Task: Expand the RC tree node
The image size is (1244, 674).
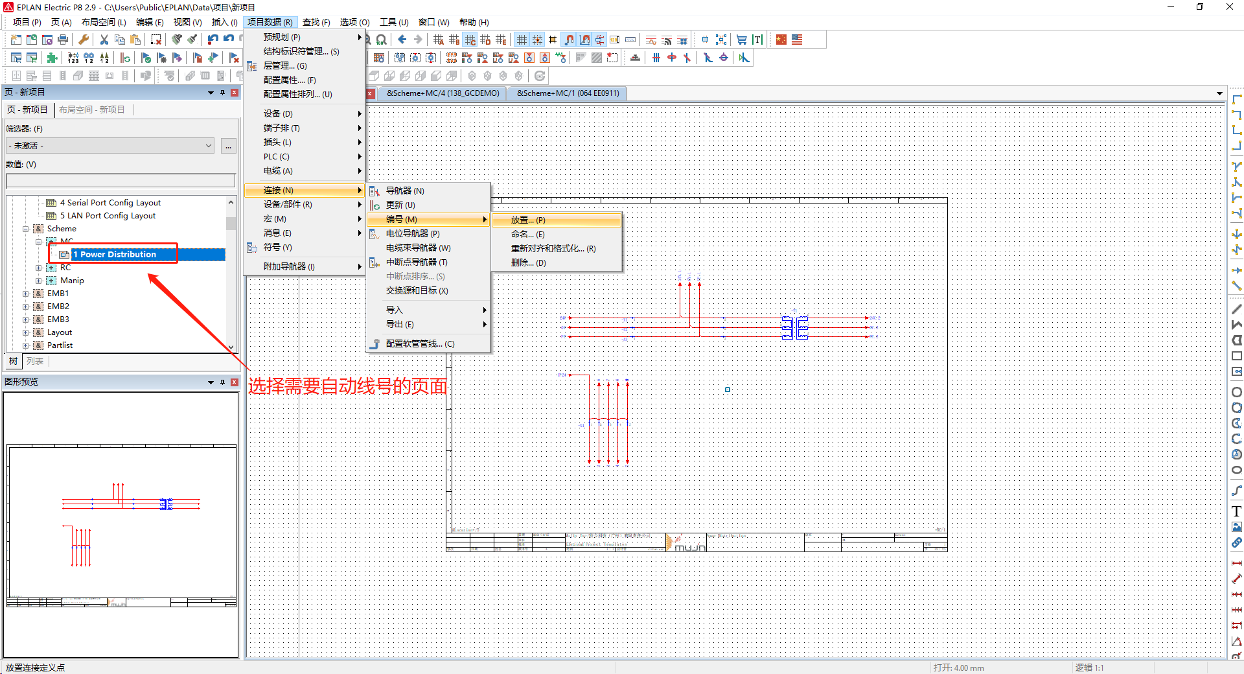Action: [39, 268]
